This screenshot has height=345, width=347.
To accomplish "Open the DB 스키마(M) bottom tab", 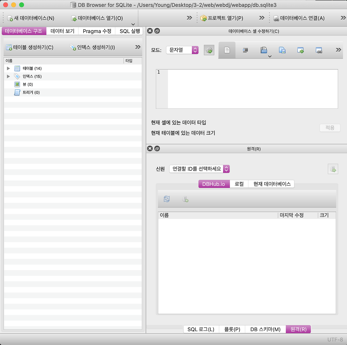I will pyautogui.click(x=265, y=329).
